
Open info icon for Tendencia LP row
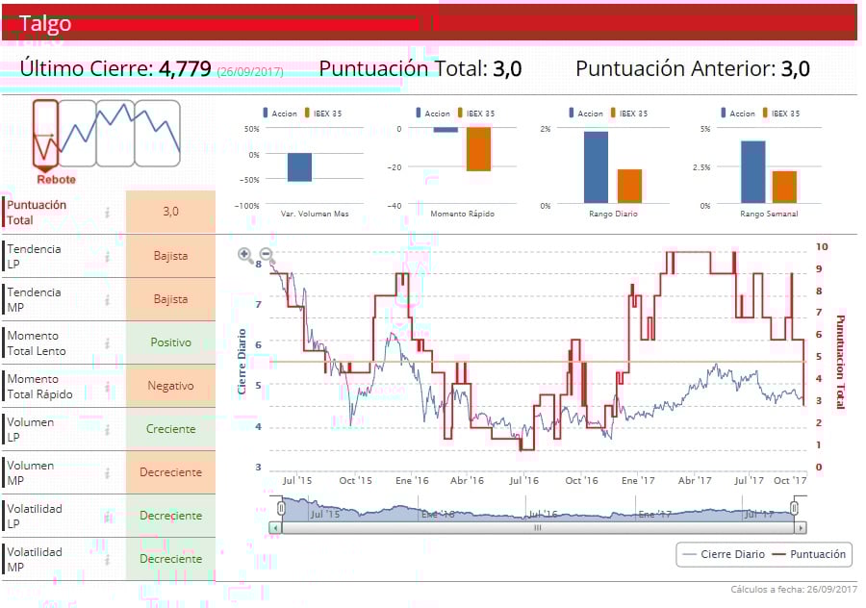pyautogui.click(x=108, y=256)
